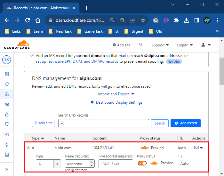
Task: Click the Search DNS Records field
Action: click(x=104, y=123)
